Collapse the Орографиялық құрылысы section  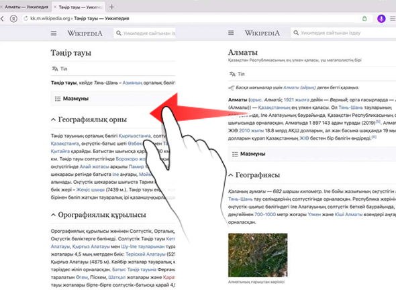tap(53, 215)
